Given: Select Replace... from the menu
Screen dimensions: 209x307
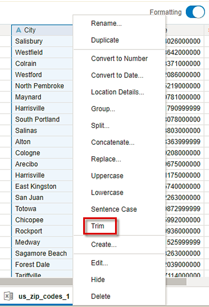Looking at the screenshot, I should click(x=106, y=159).
